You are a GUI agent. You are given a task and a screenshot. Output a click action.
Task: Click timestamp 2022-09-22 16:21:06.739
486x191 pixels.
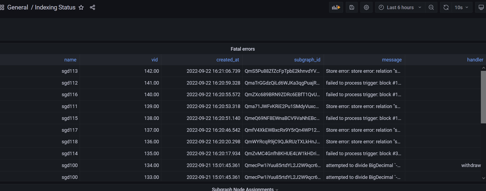coord(213,71)
